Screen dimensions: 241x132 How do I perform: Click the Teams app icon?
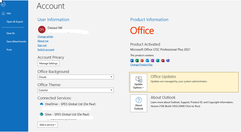coord(168,60)
